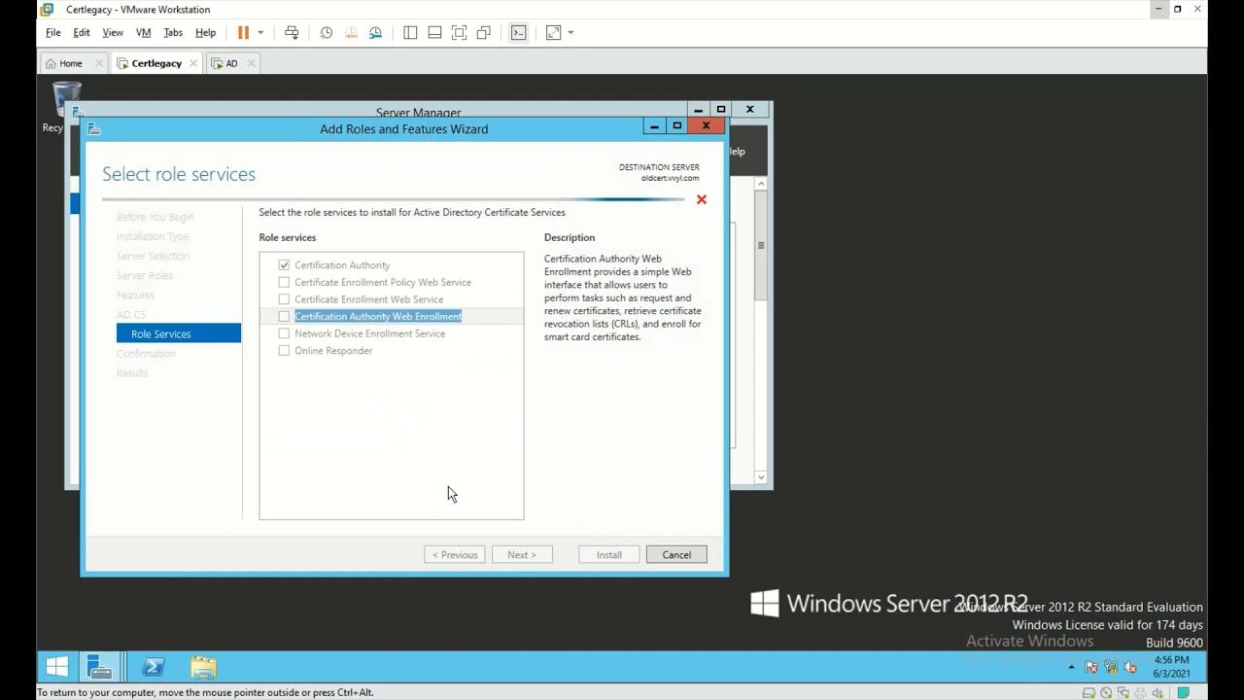1244x700 pixels.
Task: Open the View menu
Action: point(113,32)
